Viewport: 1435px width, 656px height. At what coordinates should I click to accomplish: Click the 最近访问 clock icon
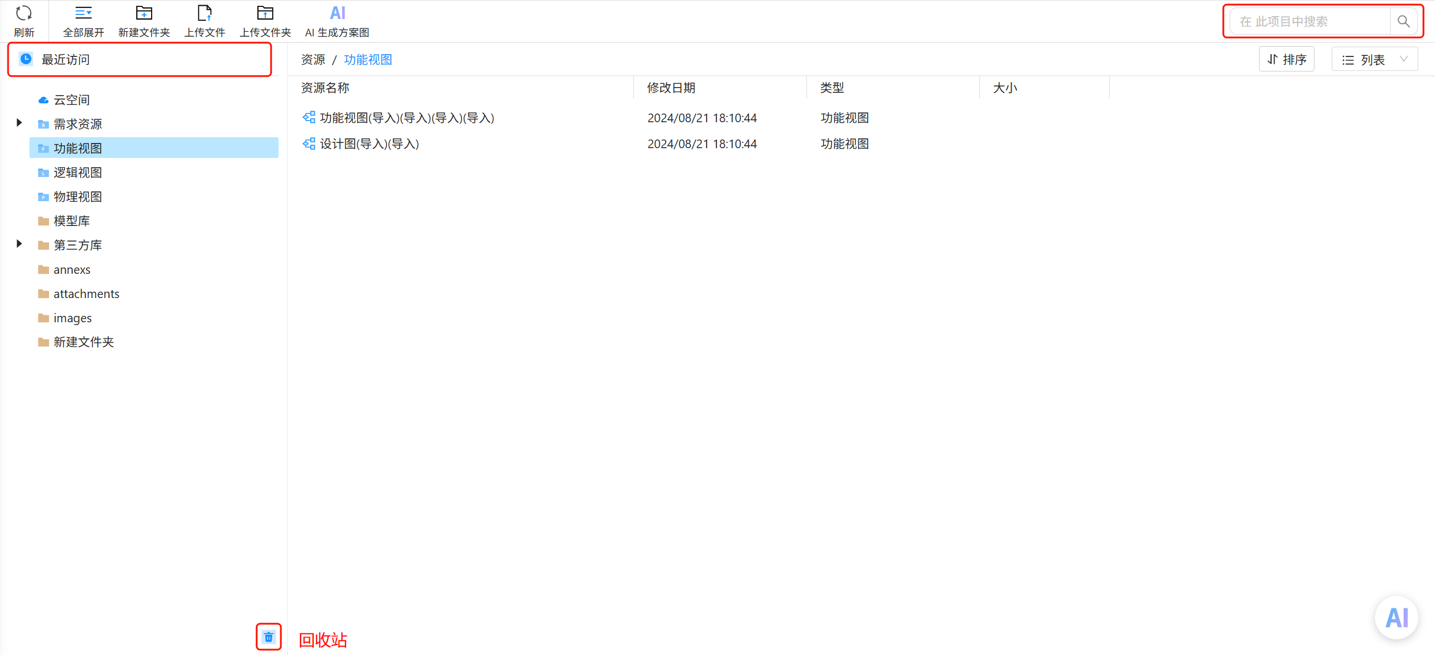click(26, 59)
